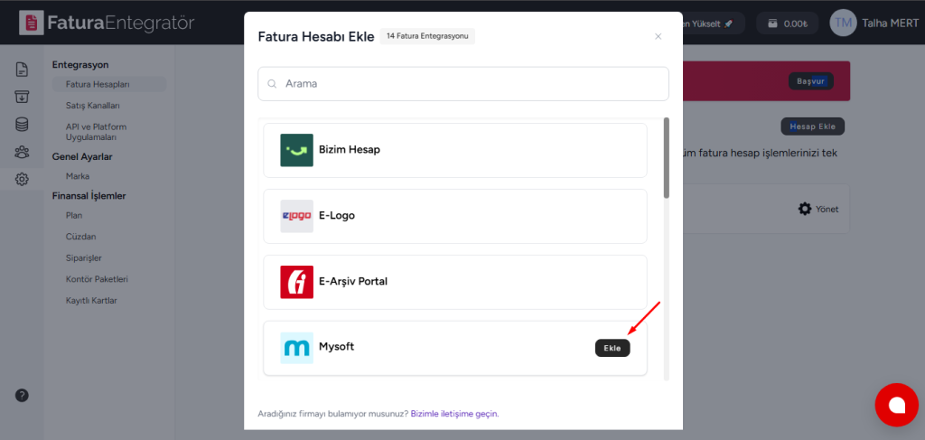Choose the E-Logo integration card
Image resolution: width=925 pixels, height=440 pixels.
[455, 216]
